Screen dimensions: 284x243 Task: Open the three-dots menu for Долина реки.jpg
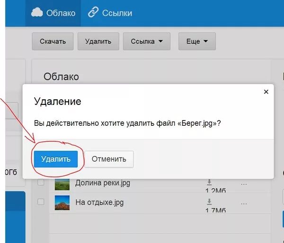(x=244, y=184)
